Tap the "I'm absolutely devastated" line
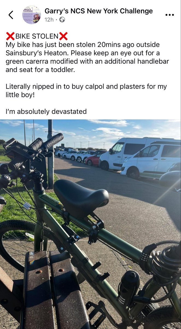Image resolution: width=181 pixels, height=329 pixels. 46,111
